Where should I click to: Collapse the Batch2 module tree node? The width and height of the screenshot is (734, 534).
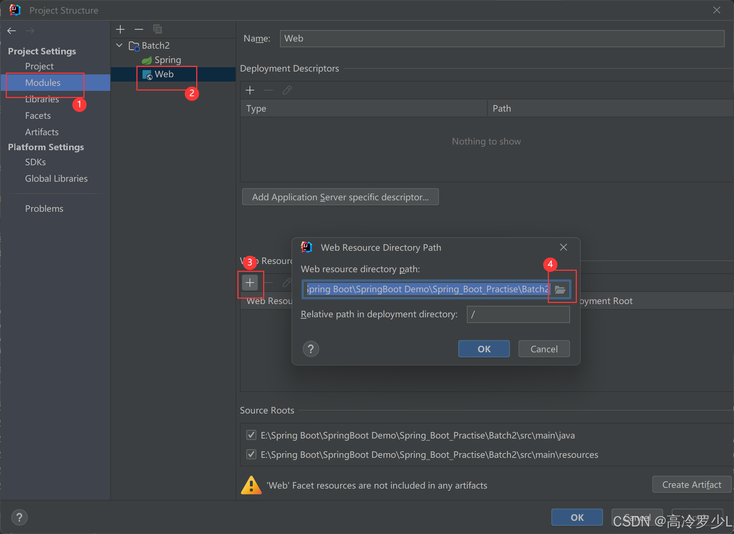[120, 45]
